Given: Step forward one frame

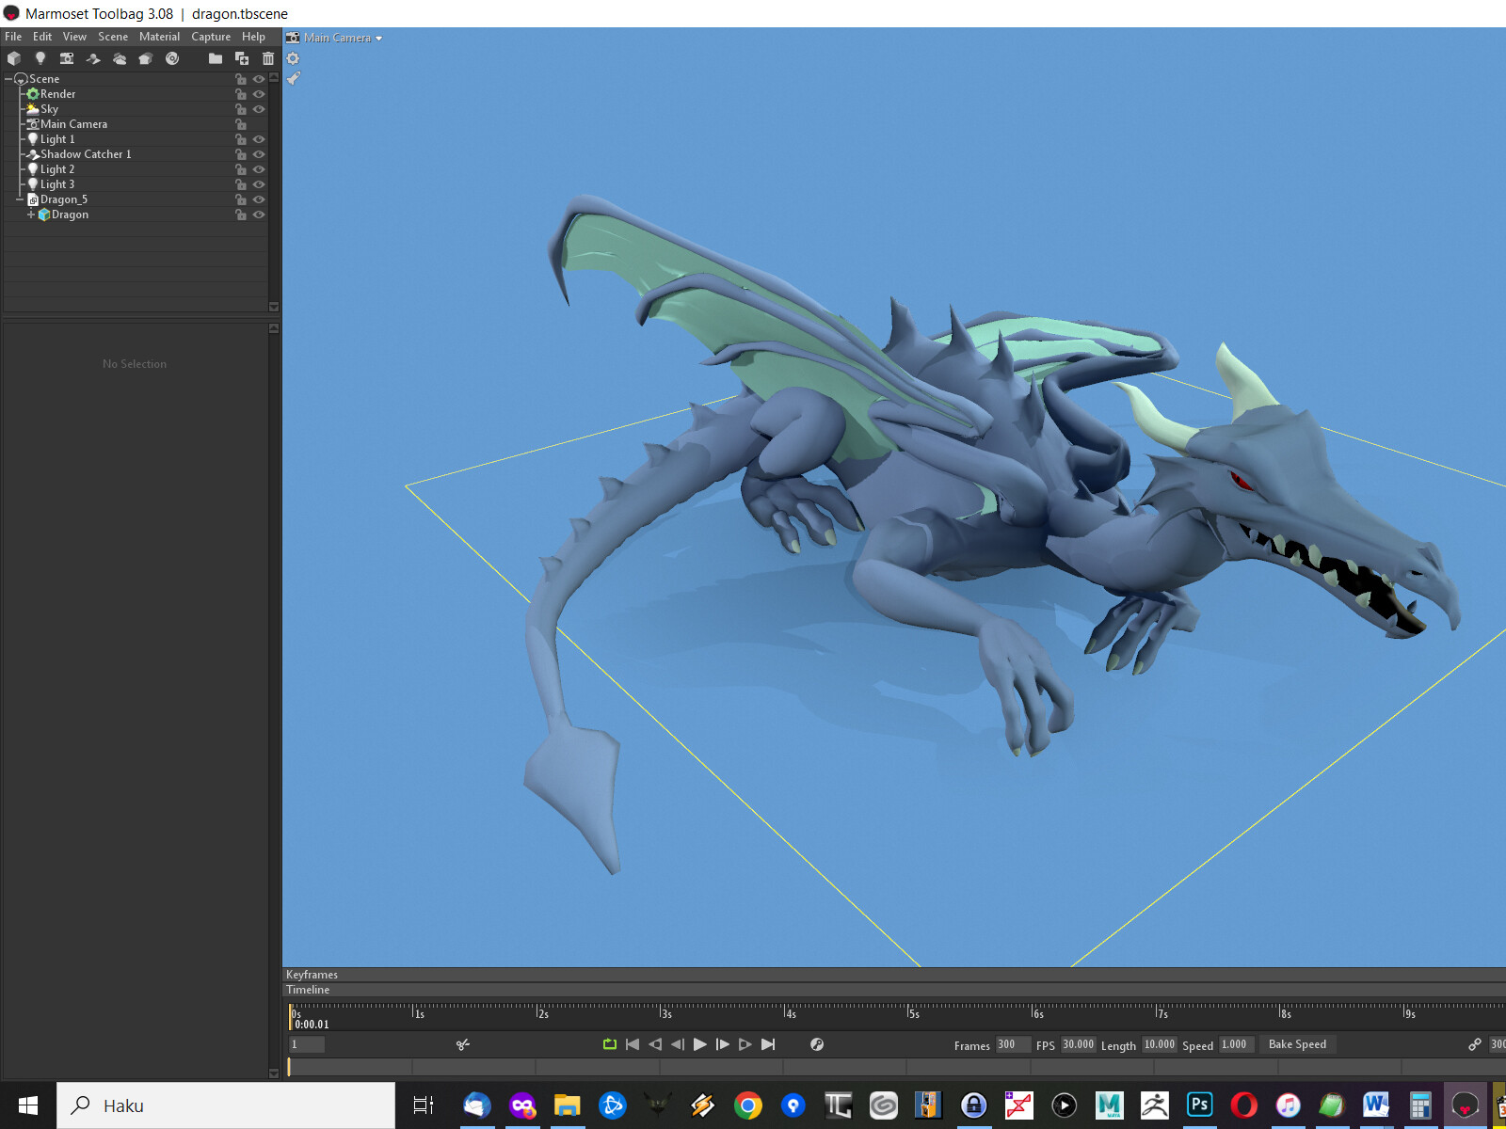Looking at the screenshot, I should coord(723,1044).
